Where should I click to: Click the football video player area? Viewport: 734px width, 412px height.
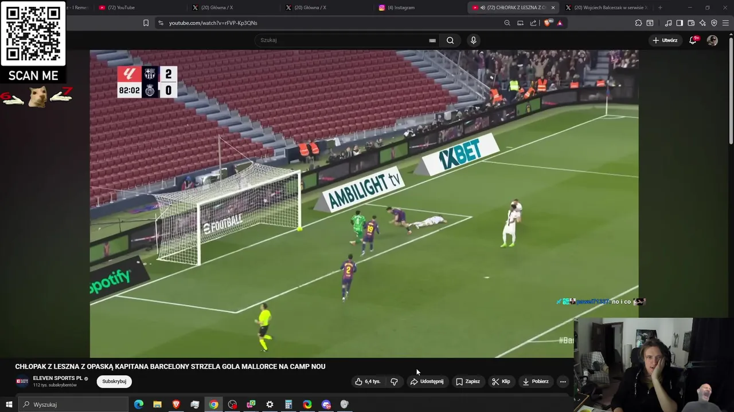(x=364, y=204)
